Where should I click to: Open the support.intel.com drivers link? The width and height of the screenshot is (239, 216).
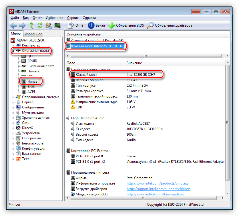coord(158,189)
